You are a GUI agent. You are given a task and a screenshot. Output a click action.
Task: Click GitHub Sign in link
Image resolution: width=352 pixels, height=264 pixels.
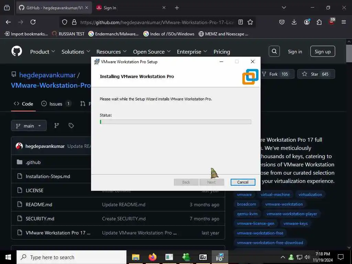click(x=295, y=52)
